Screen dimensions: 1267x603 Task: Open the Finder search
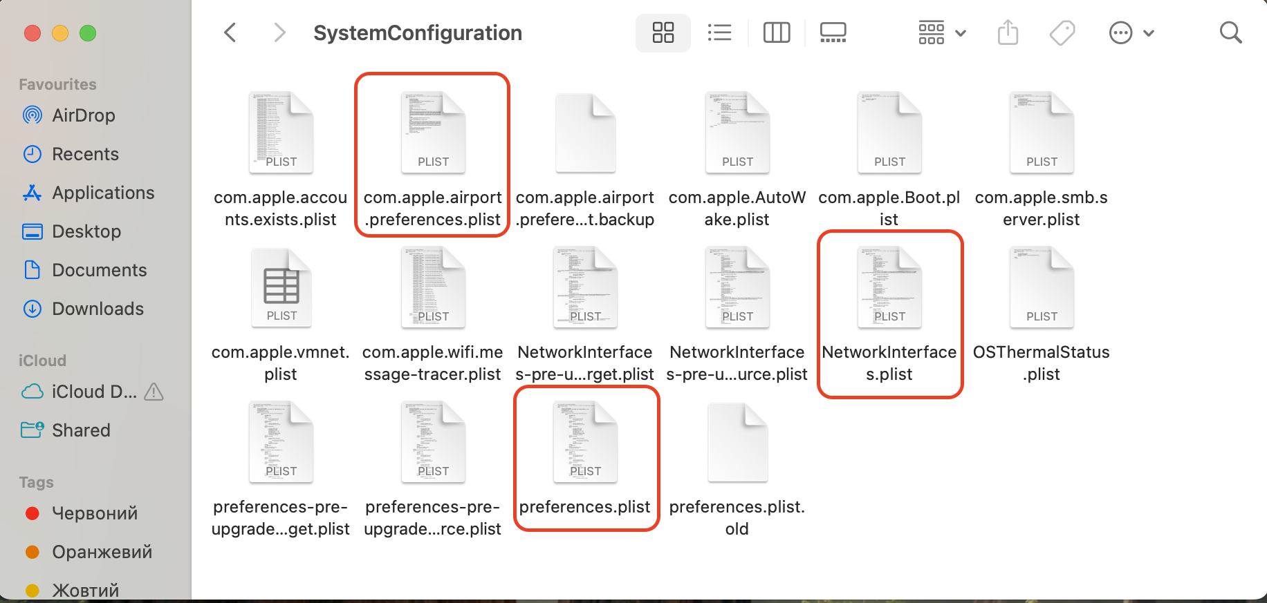1230,32
